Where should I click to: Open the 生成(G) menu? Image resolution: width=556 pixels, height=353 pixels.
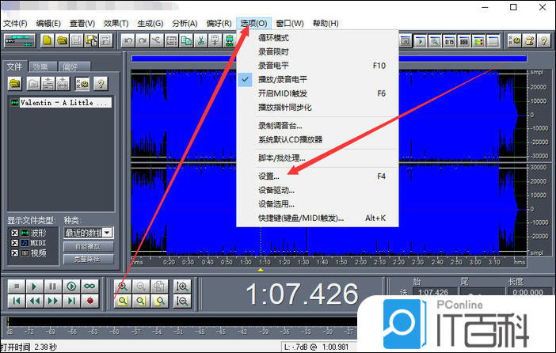coord(150,24)
